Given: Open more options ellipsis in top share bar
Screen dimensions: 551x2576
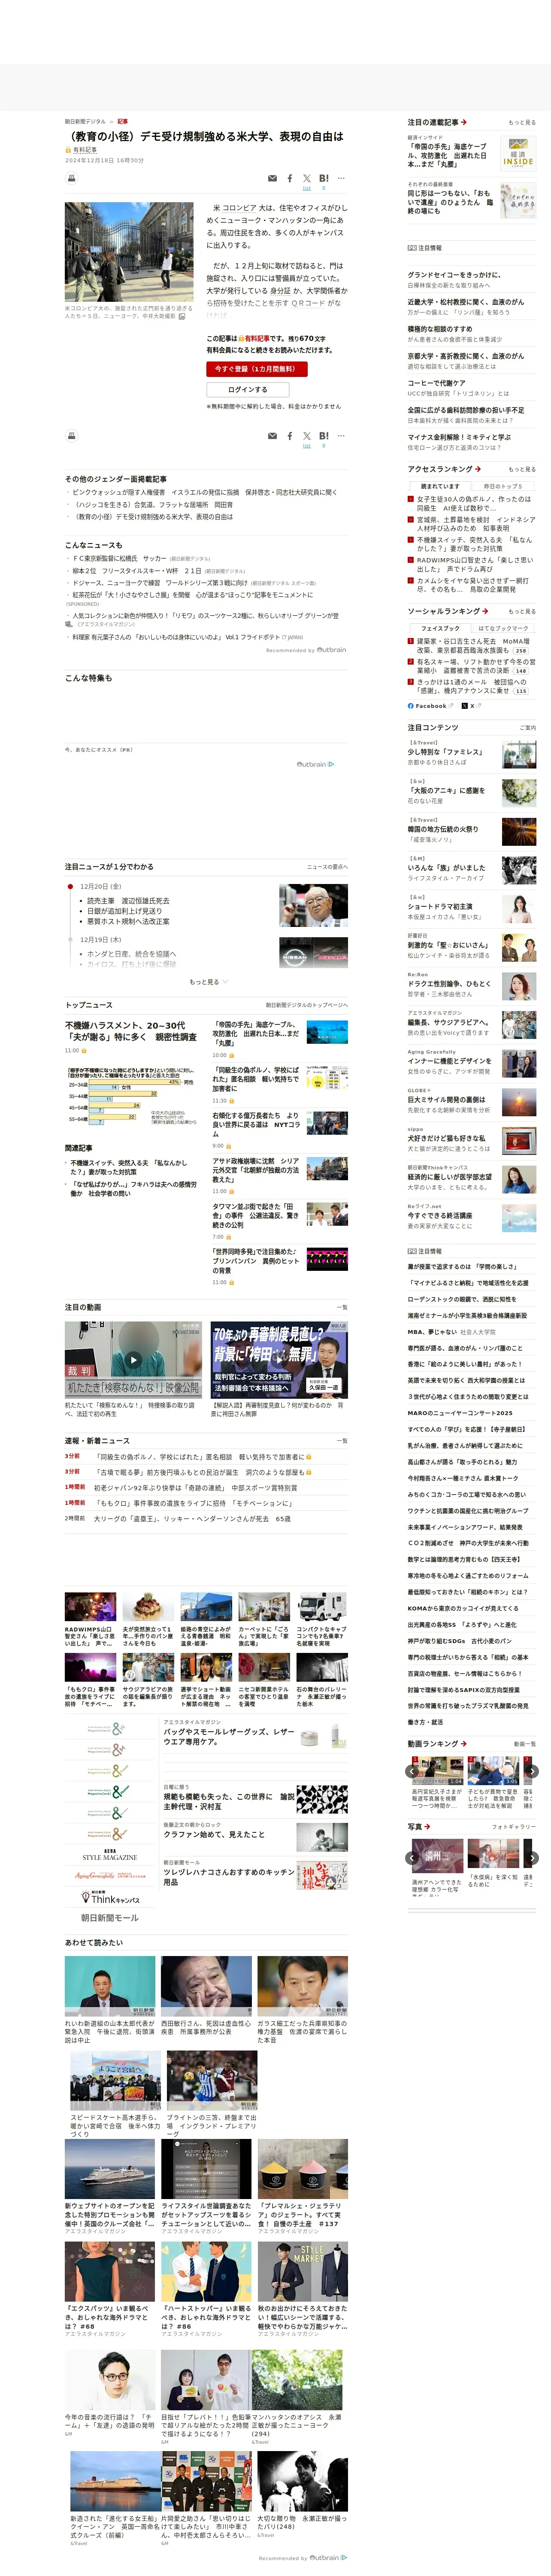Looking at the screenshot, I should pyautogui.click(x=341, y=179).
